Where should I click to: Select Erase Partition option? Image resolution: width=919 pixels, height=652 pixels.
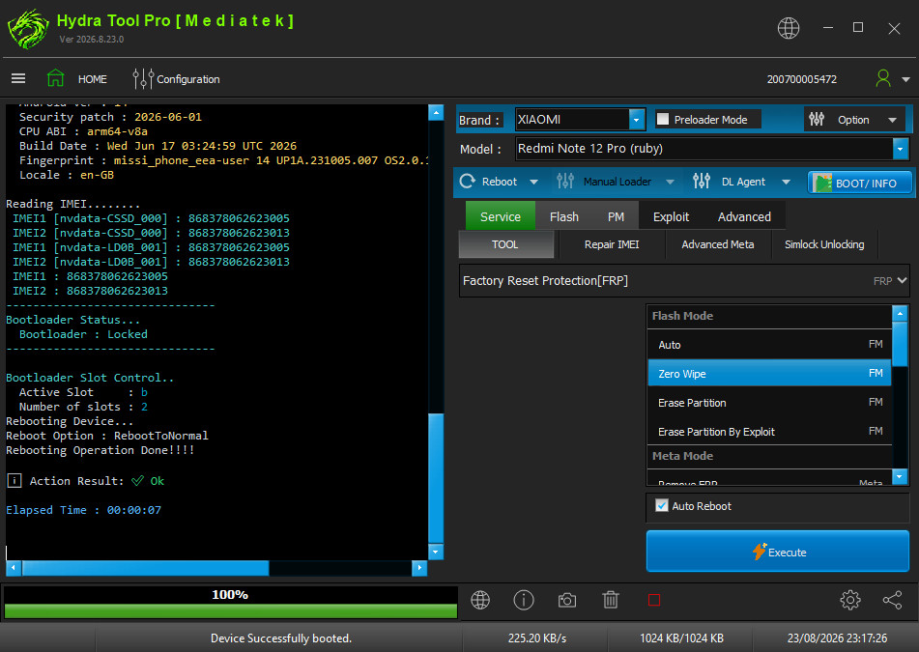tap(769, 403)
